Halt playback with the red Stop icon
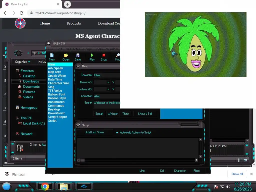 click(x=104, y=55)
